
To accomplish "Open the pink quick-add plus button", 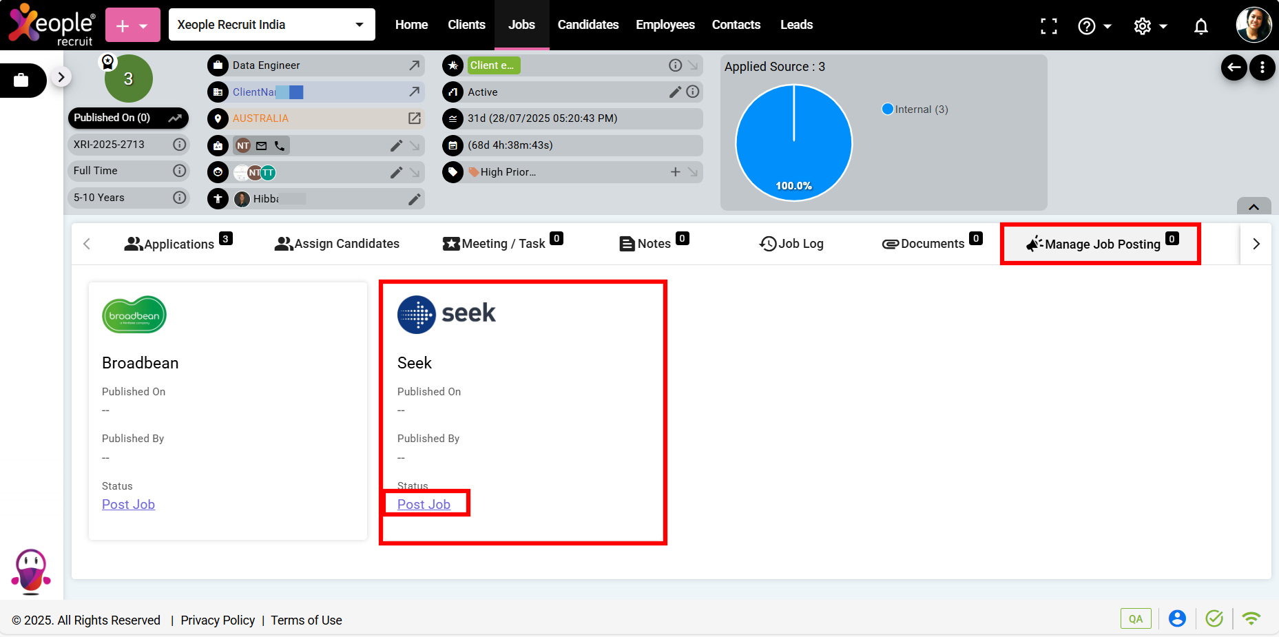I will click(132, 25).
